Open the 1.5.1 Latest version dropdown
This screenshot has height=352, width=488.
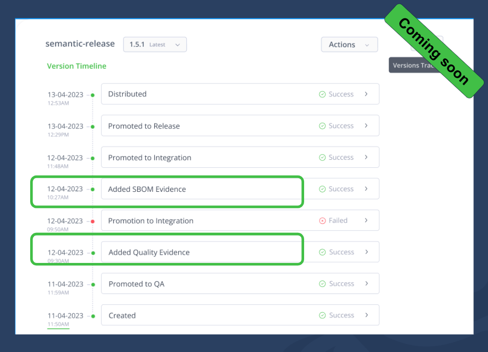155,44
